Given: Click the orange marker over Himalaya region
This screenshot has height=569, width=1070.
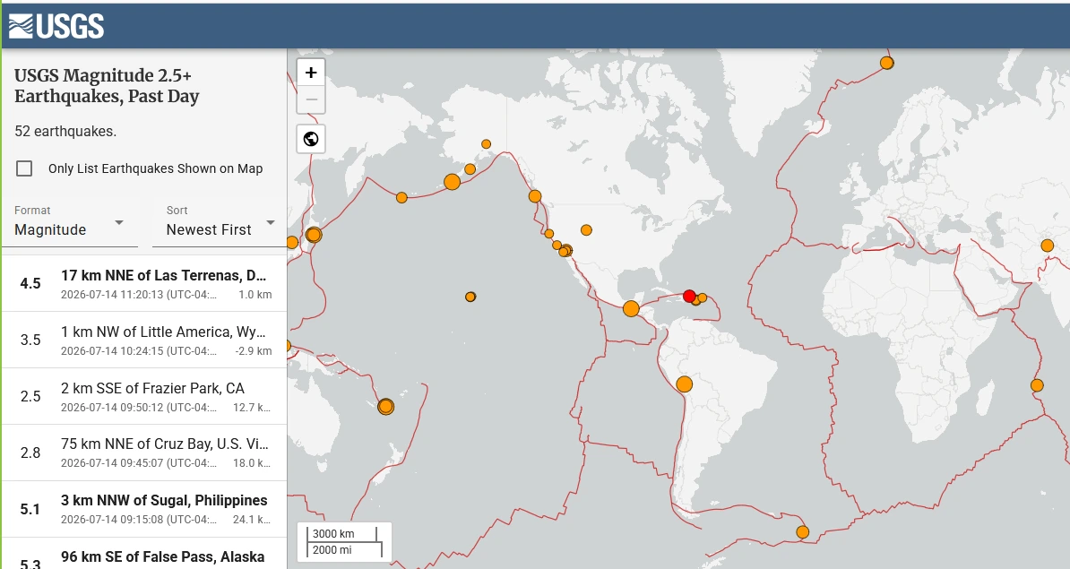Looking at the screenshot, I should tap(1048, 246).
